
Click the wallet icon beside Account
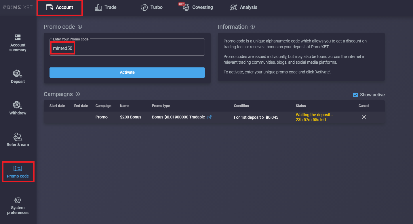click(50, 7)
